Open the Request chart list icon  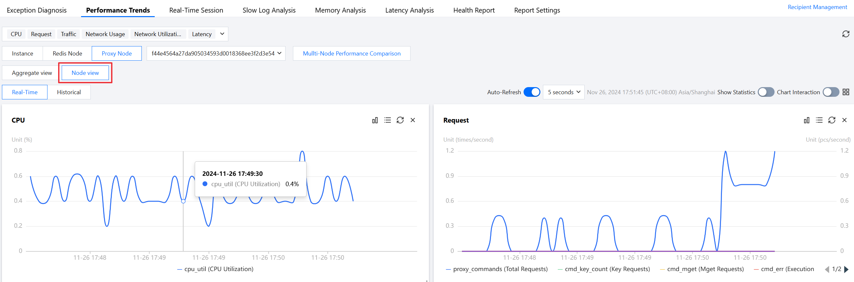point(819,120)
